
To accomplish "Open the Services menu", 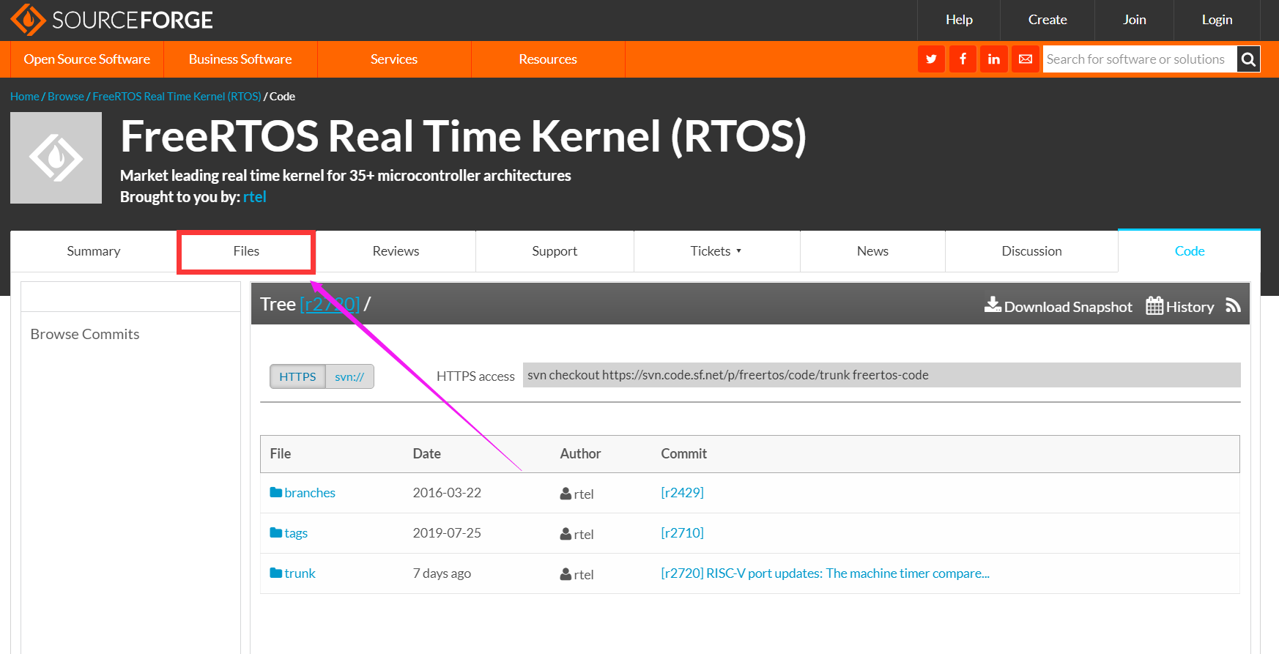I will (394, 59).
